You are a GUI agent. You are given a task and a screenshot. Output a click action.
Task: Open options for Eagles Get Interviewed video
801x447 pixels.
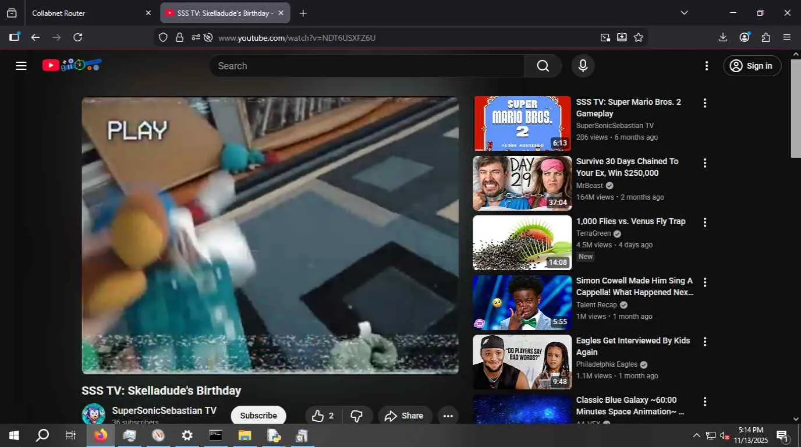tap(704, 342)
